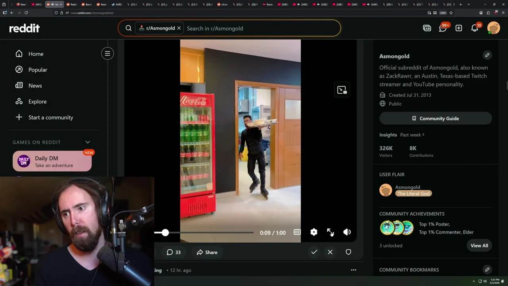This screenshot has width=508, height=286.
Task: Switch to the KARE browser tab
Action: (x=117, y=4)
